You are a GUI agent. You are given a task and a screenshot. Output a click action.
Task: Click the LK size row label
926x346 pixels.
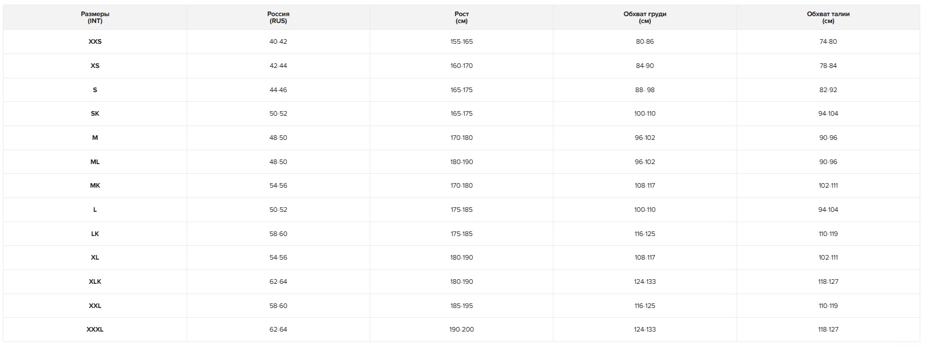[x=95, y=234]
